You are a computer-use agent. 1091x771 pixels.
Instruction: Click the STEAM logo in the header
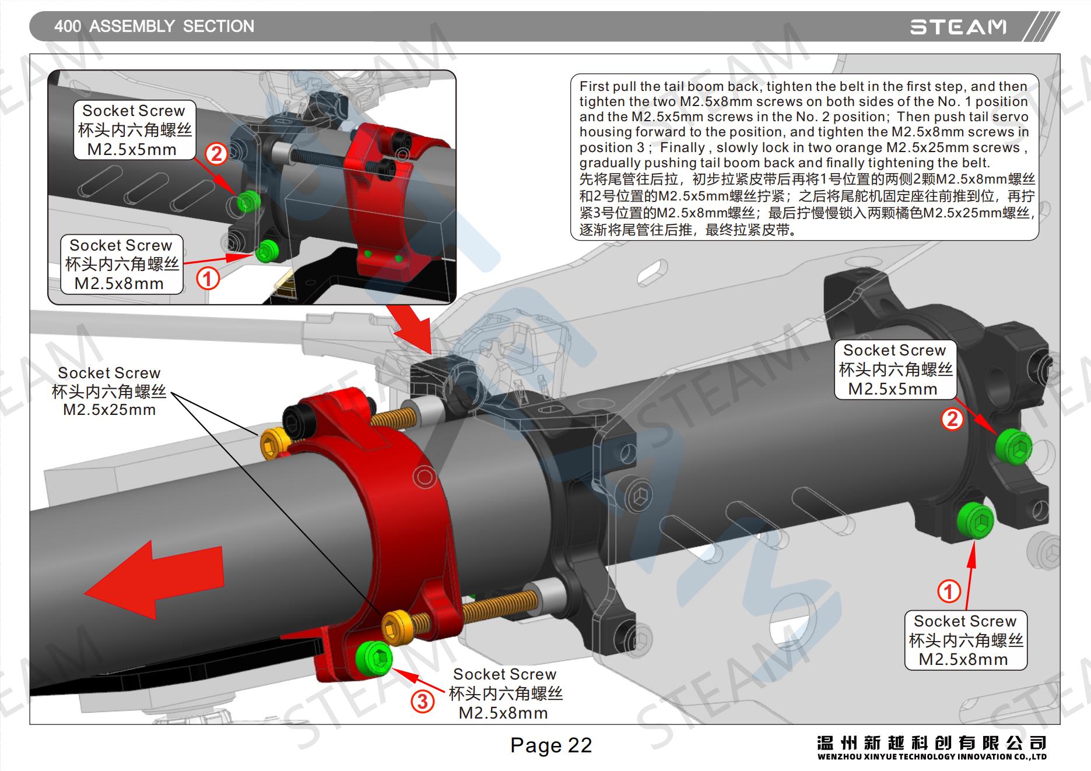958,27
